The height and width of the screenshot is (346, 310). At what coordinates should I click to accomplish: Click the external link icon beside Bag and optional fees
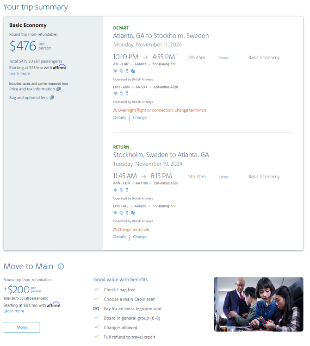tap(52, 98)
